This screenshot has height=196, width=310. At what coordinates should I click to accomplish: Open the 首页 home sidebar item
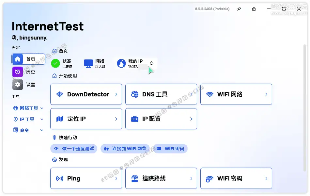[x=28, y=59]
